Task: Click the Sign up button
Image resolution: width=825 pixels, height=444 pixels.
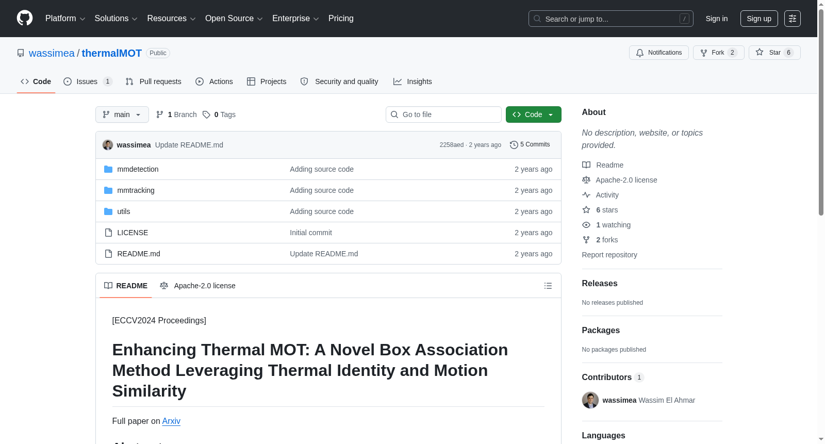Action: 759,19
